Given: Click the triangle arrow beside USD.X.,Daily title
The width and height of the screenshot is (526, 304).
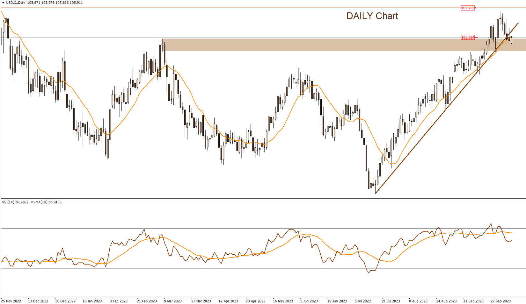Looking at the screenshot, I should click(3, 3).
